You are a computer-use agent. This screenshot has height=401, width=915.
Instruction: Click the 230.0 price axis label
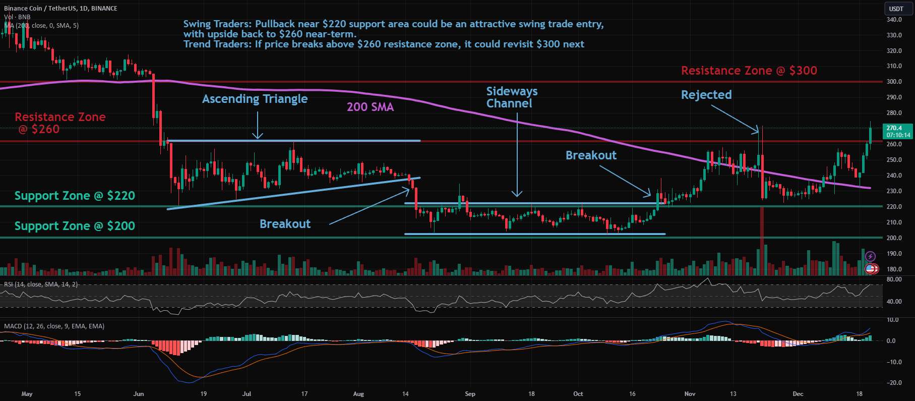[894, 191]
